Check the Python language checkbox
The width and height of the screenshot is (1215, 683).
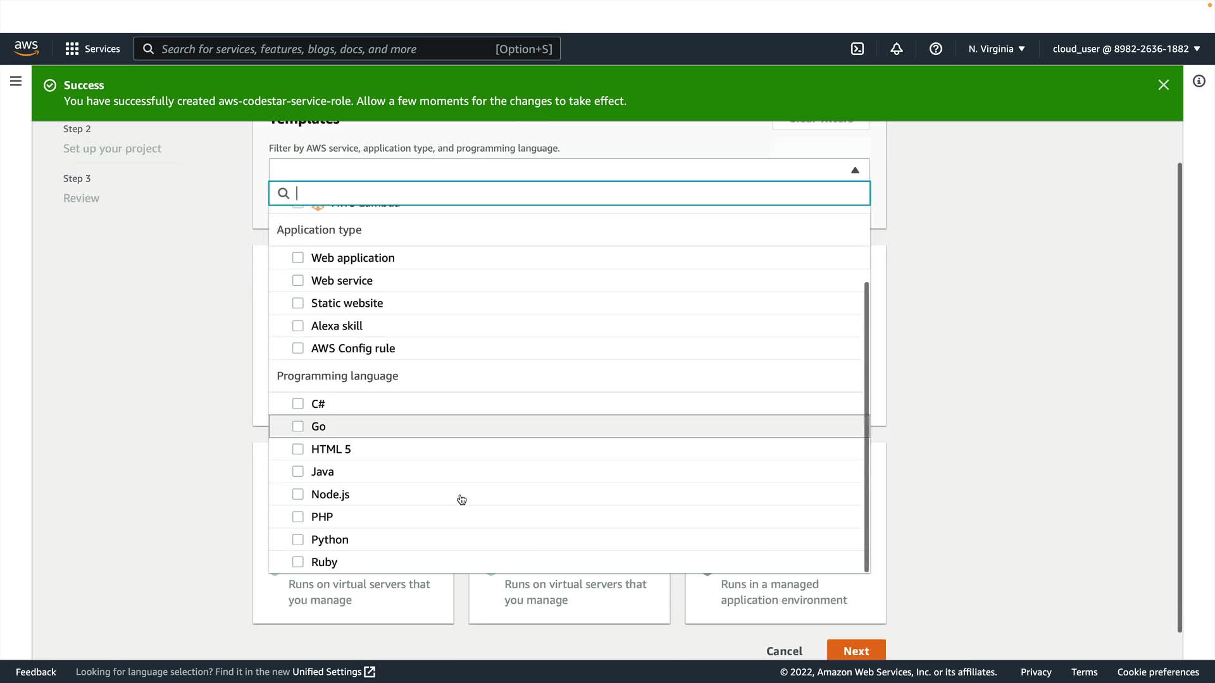pos(298,539)
